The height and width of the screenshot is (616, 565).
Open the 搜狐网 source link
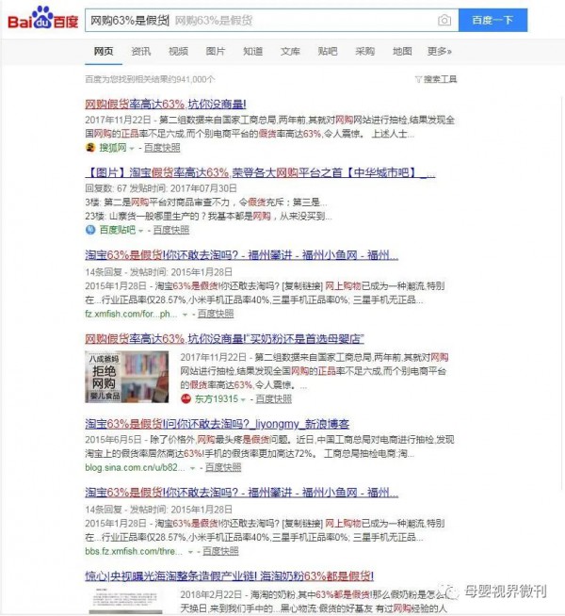point(113,148)
